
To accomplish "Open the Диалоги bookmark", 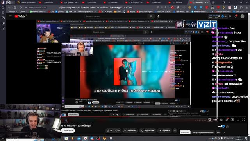I will click(x=60, y=11).
